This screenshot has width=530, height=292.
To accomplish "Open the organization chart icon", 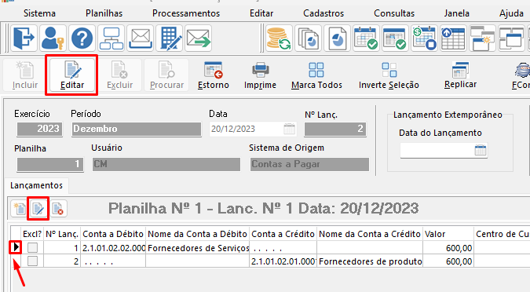I will 111,38.
